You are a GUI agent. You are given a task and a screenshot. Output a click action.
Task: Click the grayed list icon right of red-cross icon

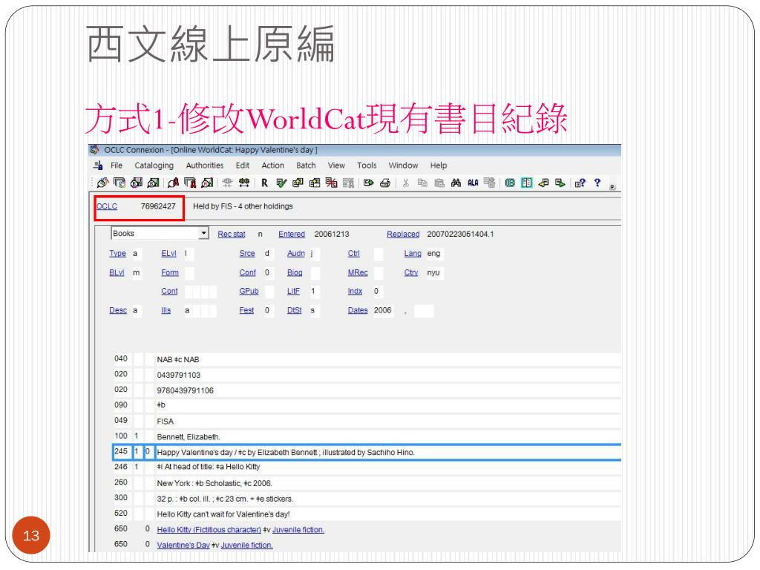348,183
